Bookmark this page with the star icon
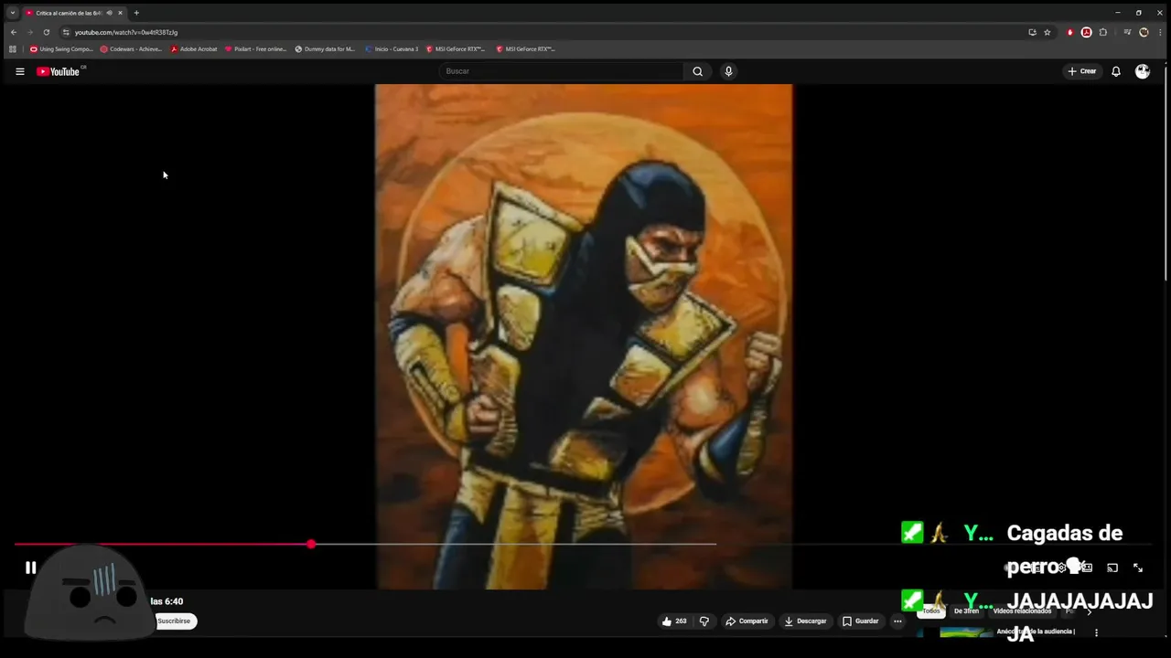Viewport: 1171px width, 658px height. tap(1047, 32)
